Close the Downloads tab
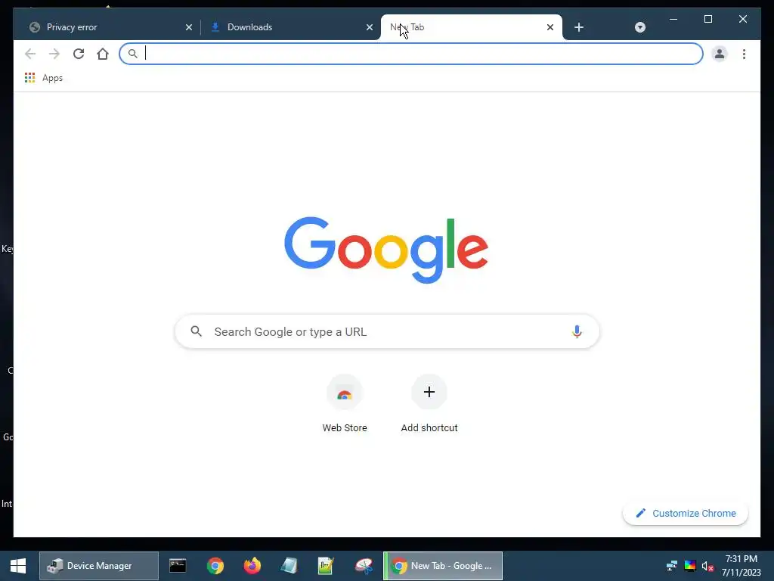The width and height of the screenshot is (774, 581). click(x=369, y=28)
